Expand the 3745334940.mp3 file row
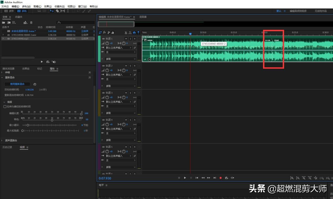This screenshot has width=333, height=199. pos(3,38)
